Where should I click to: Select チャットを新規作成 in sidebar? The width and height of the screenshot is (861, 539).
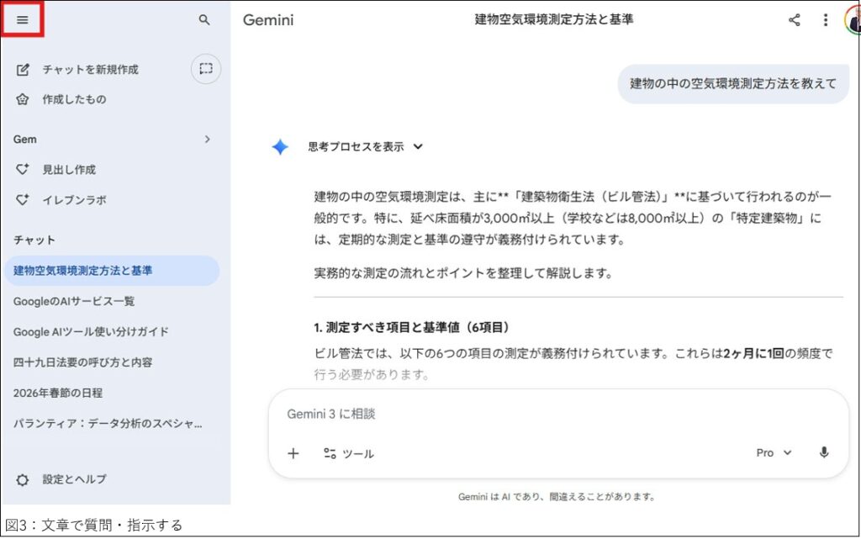[90, 70]
